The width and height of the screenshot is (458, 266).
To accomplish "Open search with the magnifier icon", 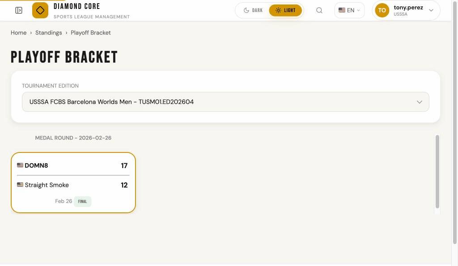I will [319, 10].
